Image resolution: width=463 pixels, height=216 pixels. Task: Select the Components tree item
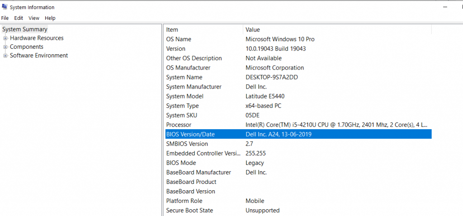[x=27, y=47]
